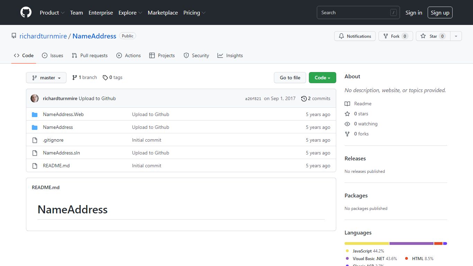Click Team in top navigation

[x=77, y=12]
